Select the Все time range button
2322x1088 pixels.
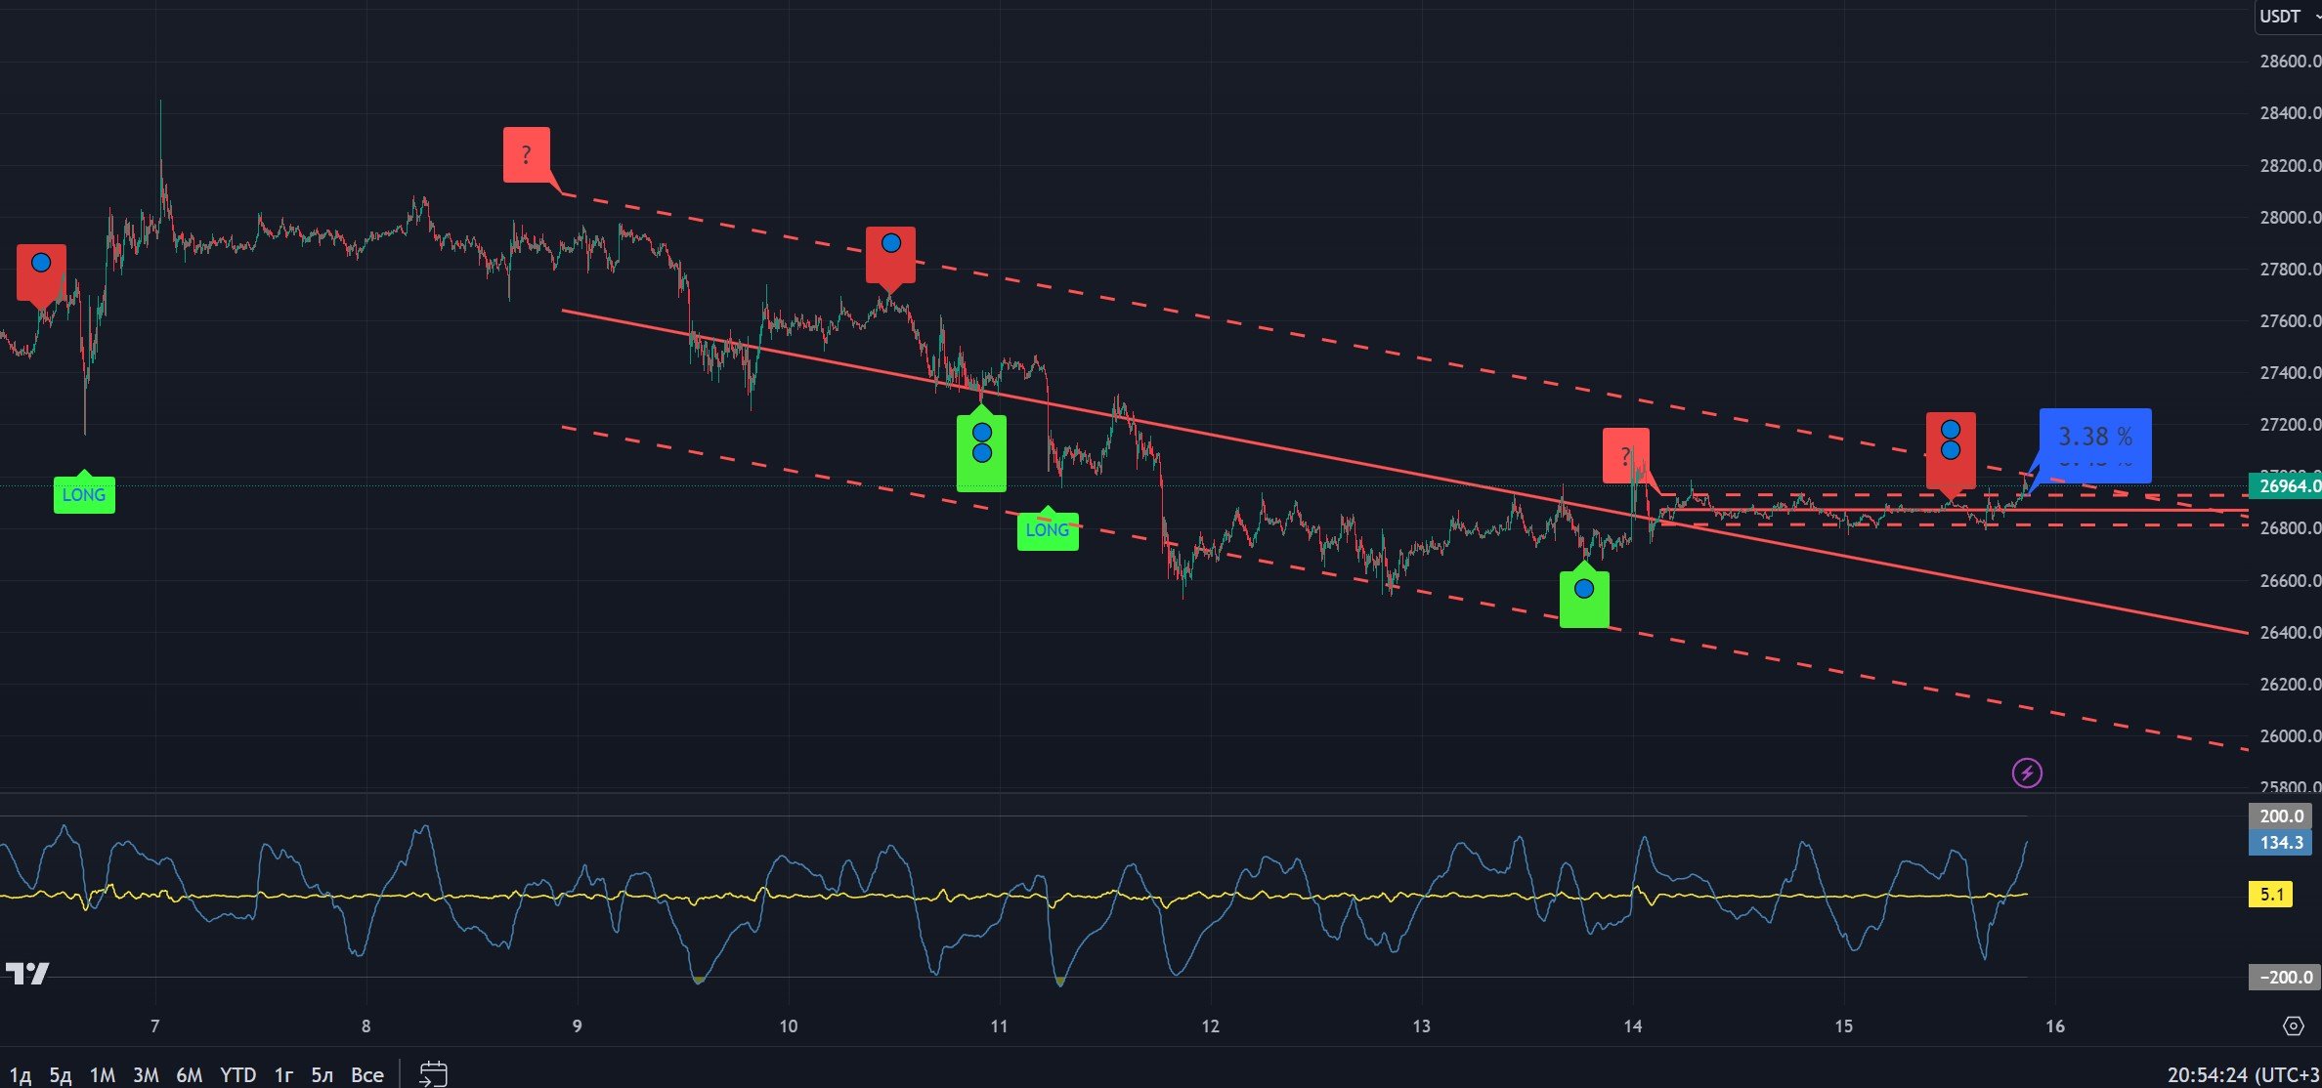[x=367, y=1075]
